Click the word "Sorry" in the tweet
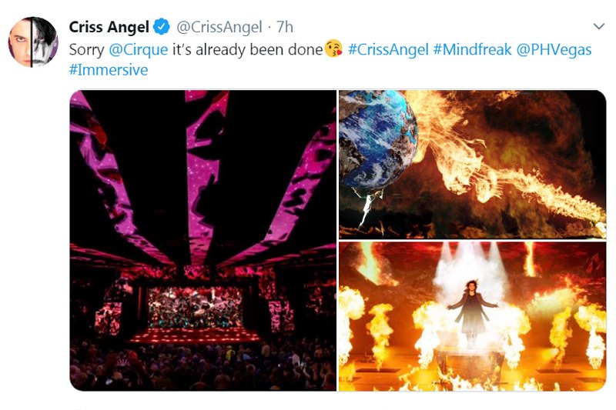 pyautogui.click(x=86, y=50)
